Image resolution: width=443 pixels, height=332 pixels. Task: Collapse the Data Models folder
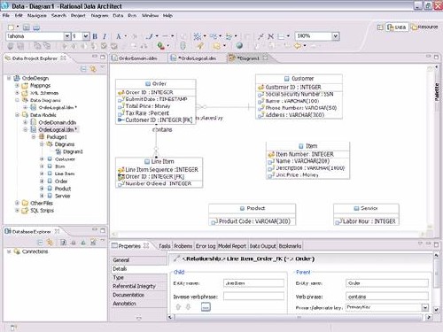17,115
